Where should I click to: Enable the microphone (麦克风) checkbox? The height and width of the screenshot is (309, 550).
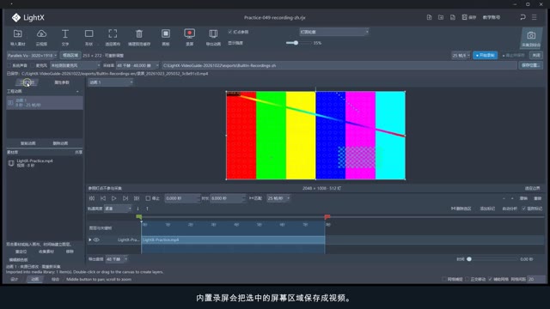[x=33, y=65]
